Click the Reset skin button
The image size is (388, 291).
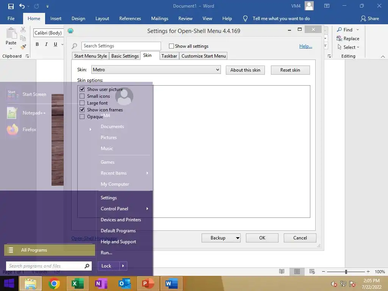[290, 70]
